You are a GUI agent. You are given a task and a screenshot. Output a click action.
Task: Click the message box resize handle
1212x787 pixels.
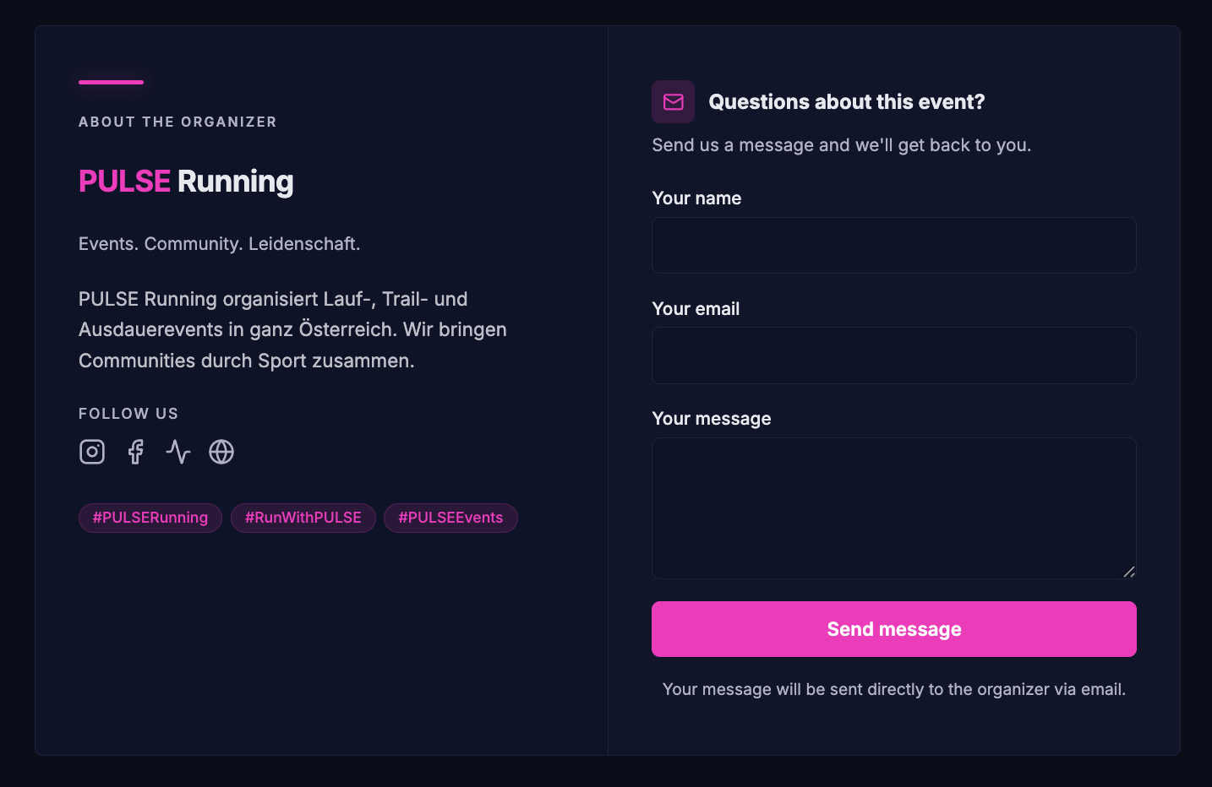click(1129, 572)
